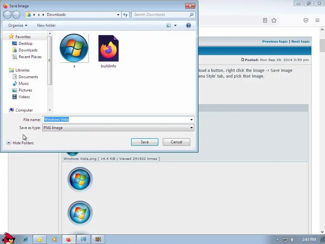Click the browser page scrollbar thumb
This screenshot has height=244, width=325.
click(322, 45)
